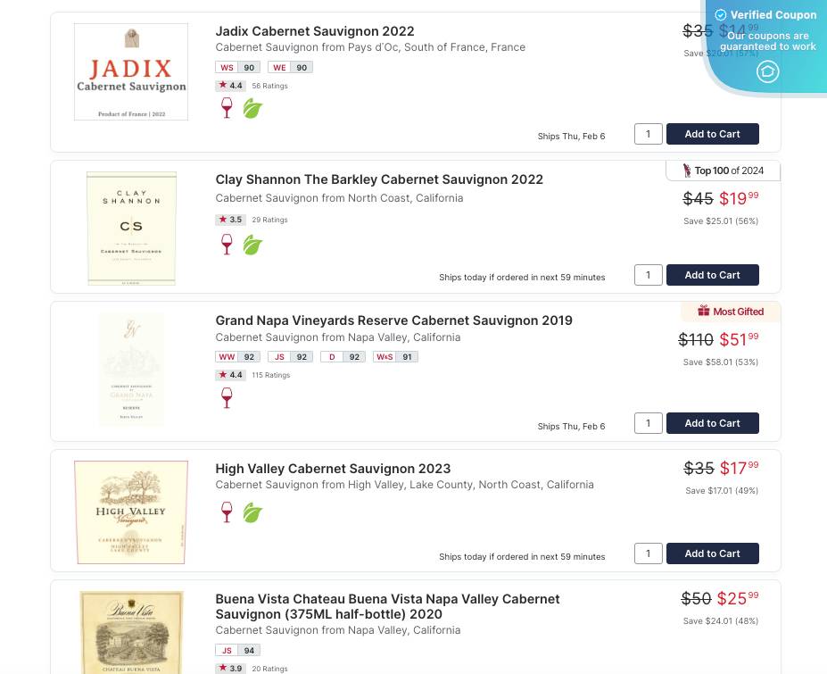
Task: Click the circular coupon icon in the teal widget
Action: pos(767,71)
